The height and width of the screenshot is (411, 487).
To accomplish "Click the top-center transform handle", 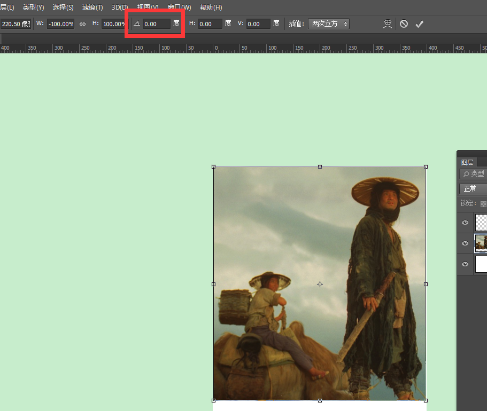I will point(320,167).
